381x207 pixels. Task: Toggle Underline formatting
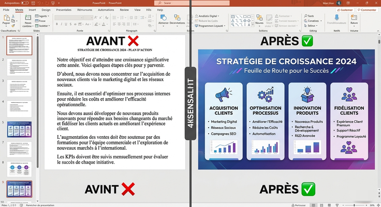66,24
